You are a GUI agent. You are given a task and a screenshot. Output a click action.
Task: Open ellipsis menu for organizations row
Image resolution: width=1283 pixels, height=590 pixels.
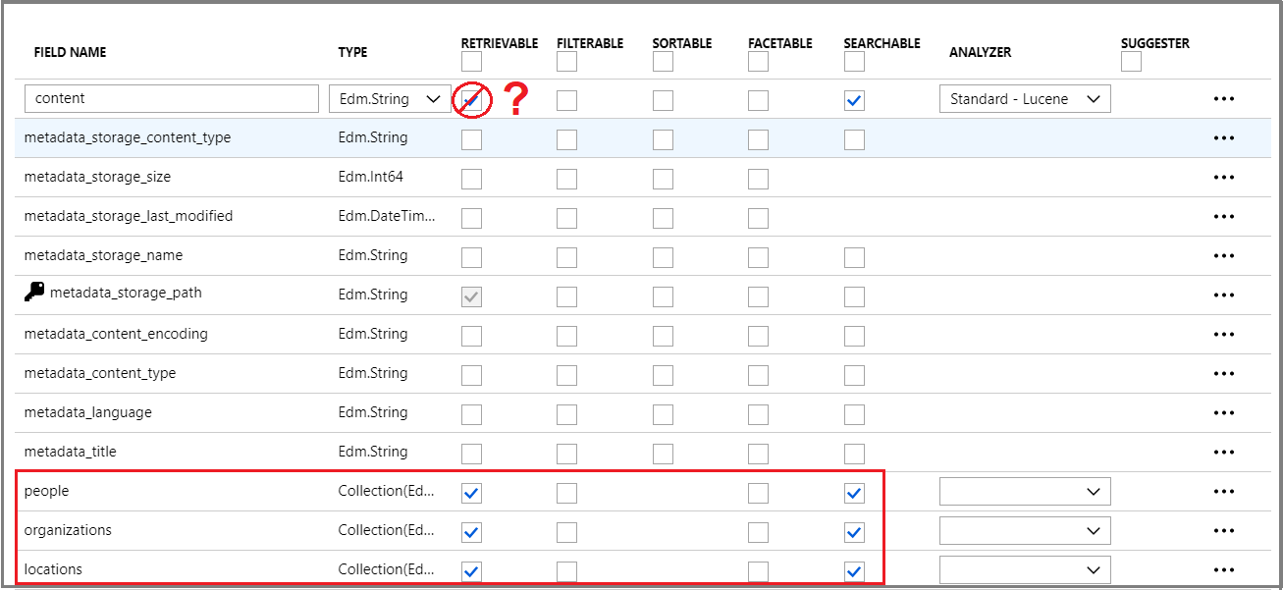tap(1223, 531)
